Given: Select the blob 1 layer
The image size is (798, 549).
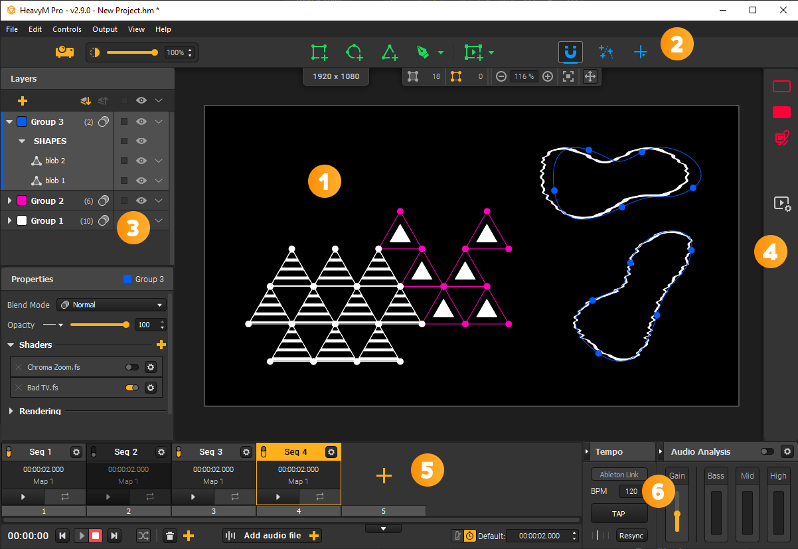Looking at the screenshot, I should click(56, 181).
